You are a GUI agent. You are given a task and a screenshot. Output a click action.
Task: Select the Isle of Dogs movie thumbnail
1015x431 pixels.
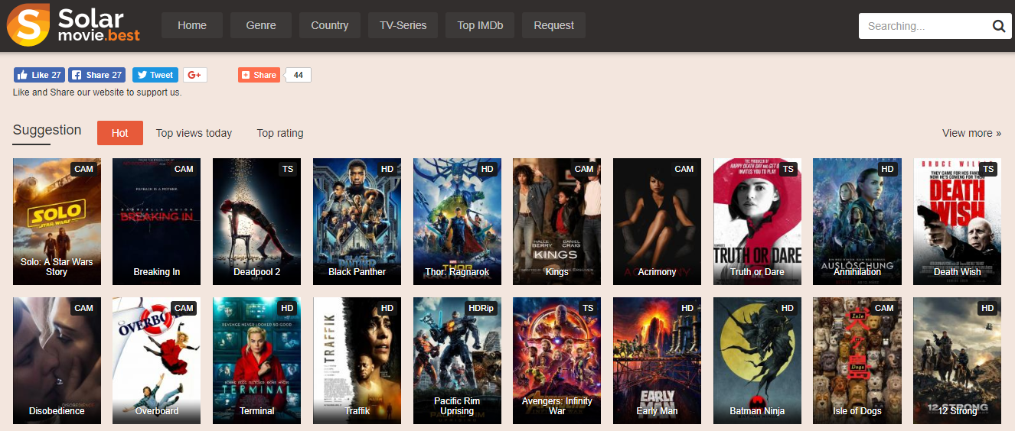point(857,360)
